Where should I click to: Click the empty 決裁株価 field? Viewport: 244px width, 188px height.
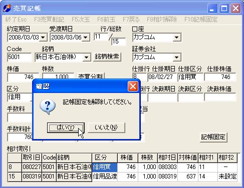click(220, 97)
